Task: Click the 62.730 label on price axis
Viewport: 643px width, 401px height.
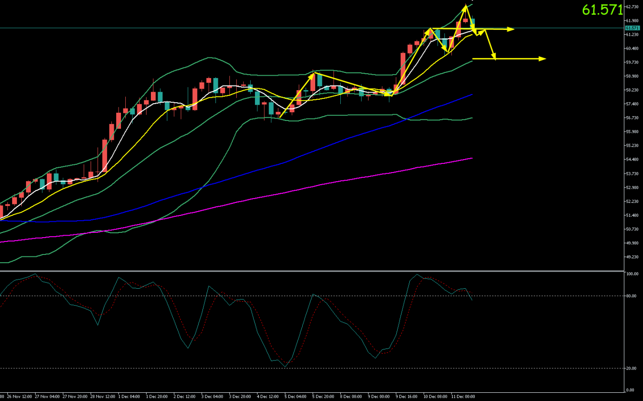Action: coord(632,7)
